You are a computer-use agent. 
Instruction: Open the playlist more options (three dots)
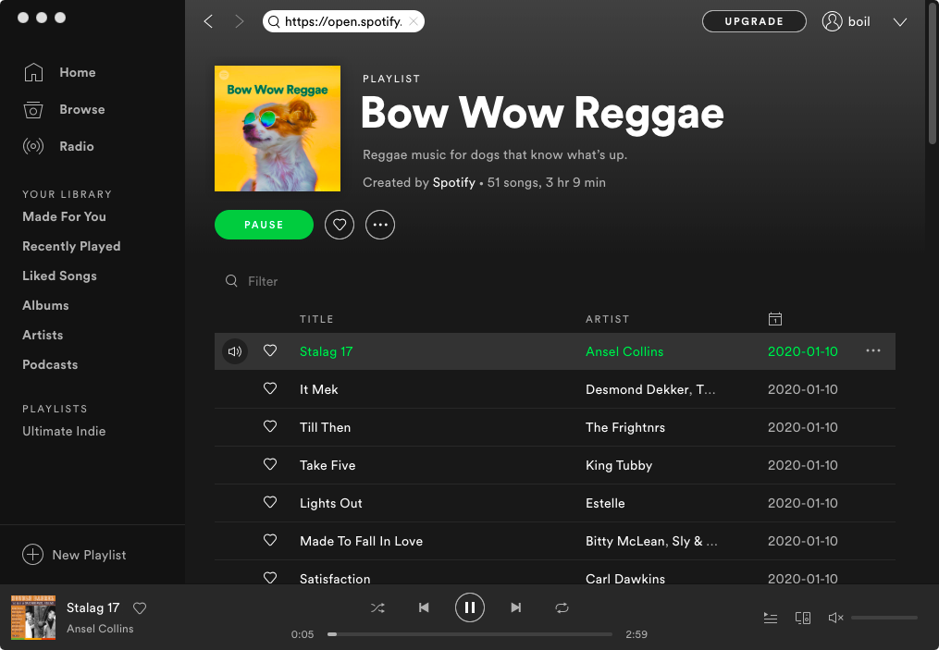click(x=380, y=225)
